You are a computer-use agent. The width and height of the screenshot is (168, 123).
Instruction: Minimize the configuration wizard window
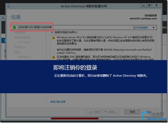click(143, 5)
